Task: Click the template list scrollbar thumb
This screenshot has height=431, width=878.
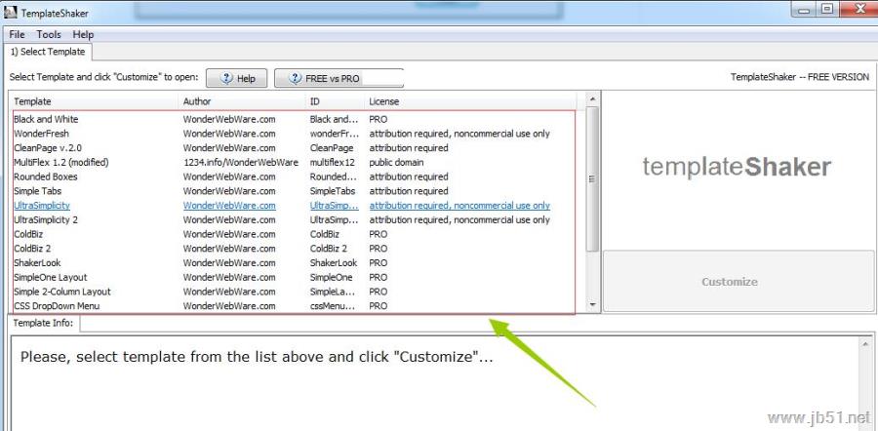Action: [592, 178]
